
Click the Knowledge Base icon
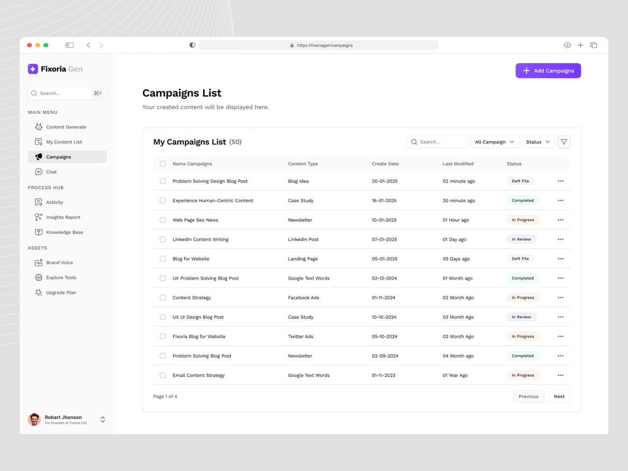click(38, 232)
